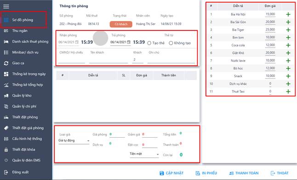Click the Thuê Taxi service row name
The width and height of the screenshot is (297, 180).
[x=238, y=92]
